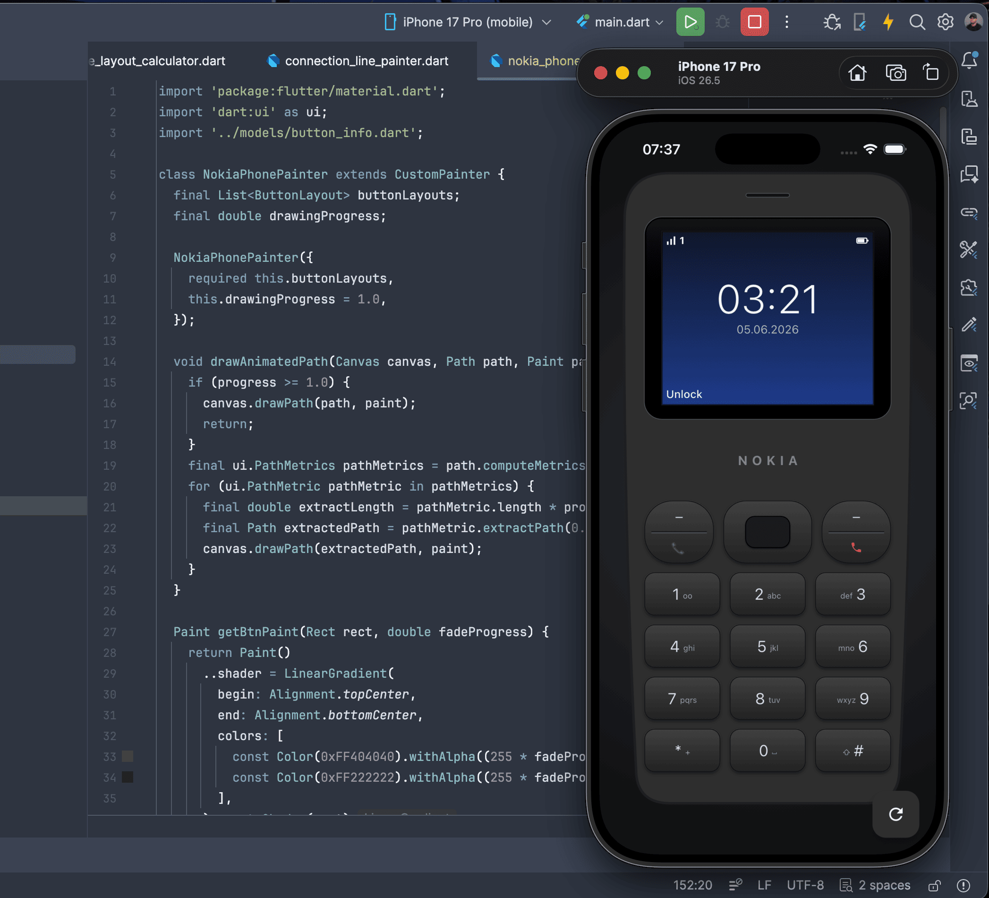Viewport: 989px width, 898px height.
Task: Tap the red end-call key on Nokia
Action: coord(856,548)
